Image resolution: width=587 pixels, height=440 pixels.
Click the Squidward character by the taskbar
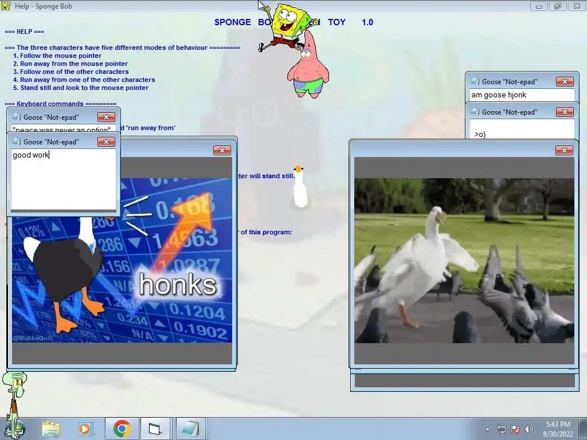(15, 404)
